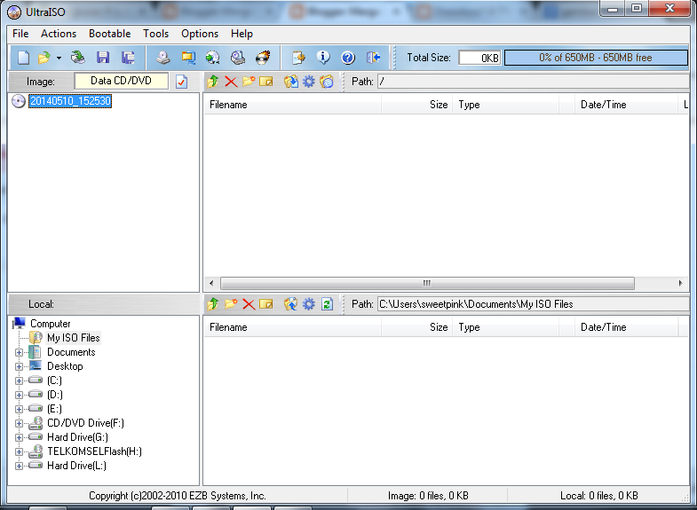Click the Open CD/DVD disc icon
This screenshot has height=510, width=697.
[x=78, y=58]
